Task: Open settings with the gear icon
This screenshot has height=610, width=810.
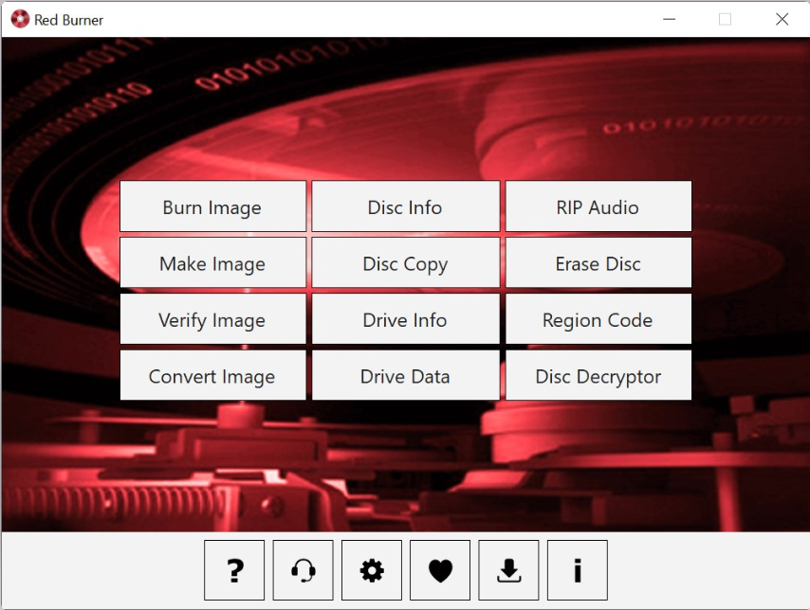Action: pos(372,570)
